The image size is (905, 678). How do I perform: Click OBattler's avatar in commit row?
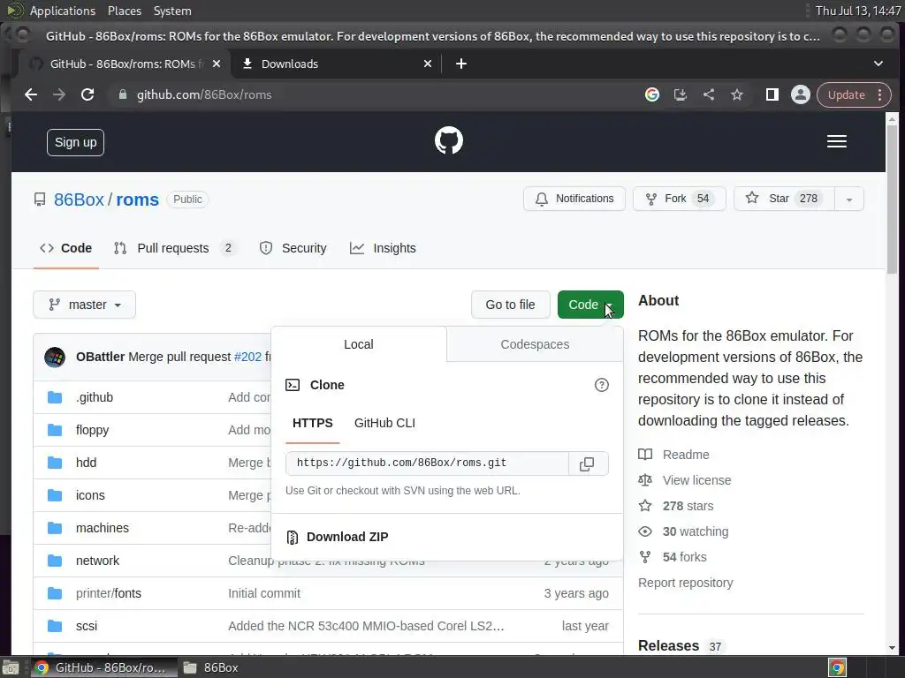tap(55, 357)
